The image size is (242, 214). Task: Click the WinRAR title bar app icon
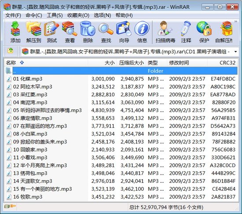pyautogui.click(x=7, y=7)
